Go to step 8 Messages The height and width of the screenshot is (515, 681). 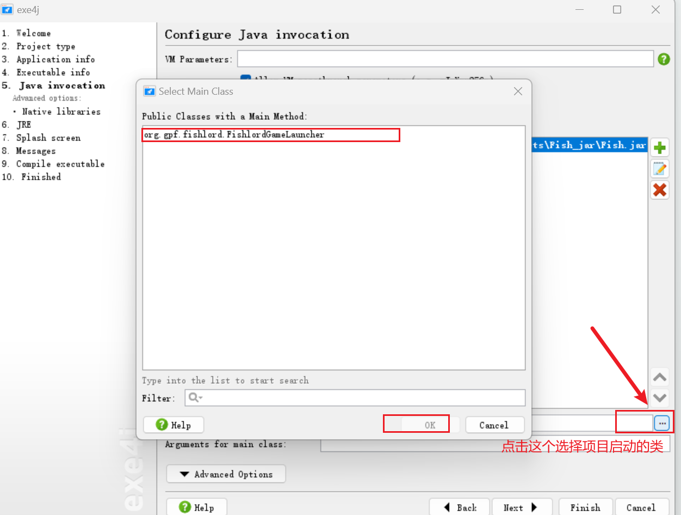point(28,151)
